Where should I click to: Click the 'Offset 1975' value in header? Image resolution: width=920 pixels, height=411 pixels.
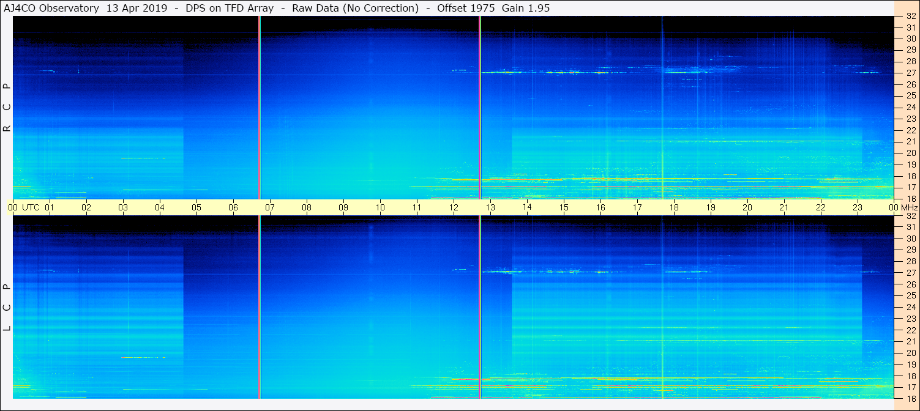(466, 8)
